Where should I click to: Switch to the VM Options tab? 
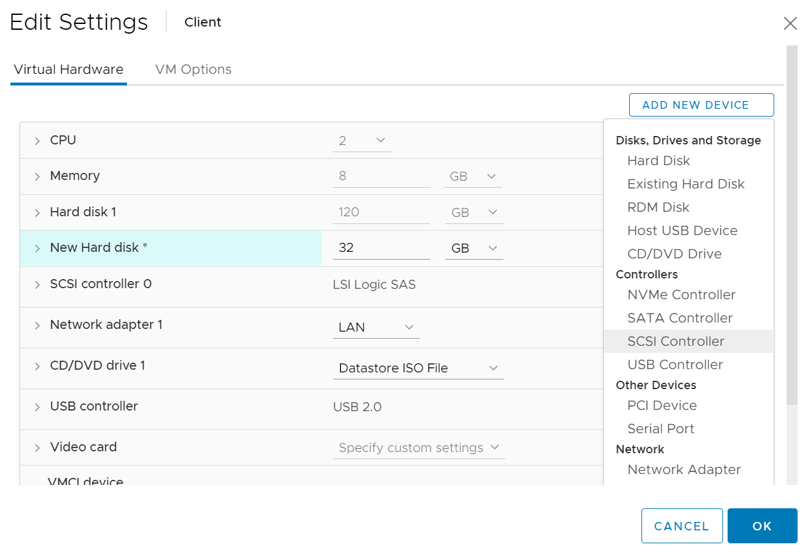point(192,69)
